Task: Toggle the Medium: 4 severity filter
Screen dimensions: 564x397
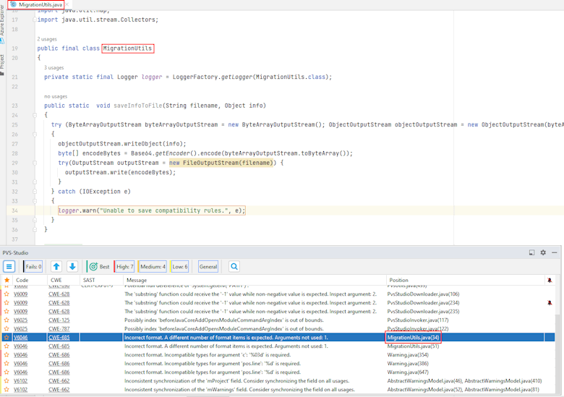Action: pyautogui.click(x=152, y=267)
